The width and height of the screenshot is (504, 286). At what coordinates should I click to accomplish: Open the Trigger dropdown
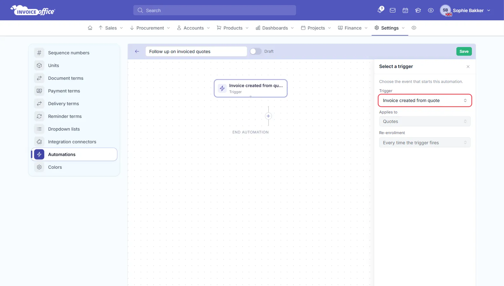click(x=425, y=100)
